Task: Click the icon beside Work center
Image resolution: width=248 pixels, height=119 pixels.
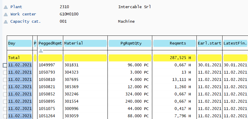Action: tap(5, 14)
